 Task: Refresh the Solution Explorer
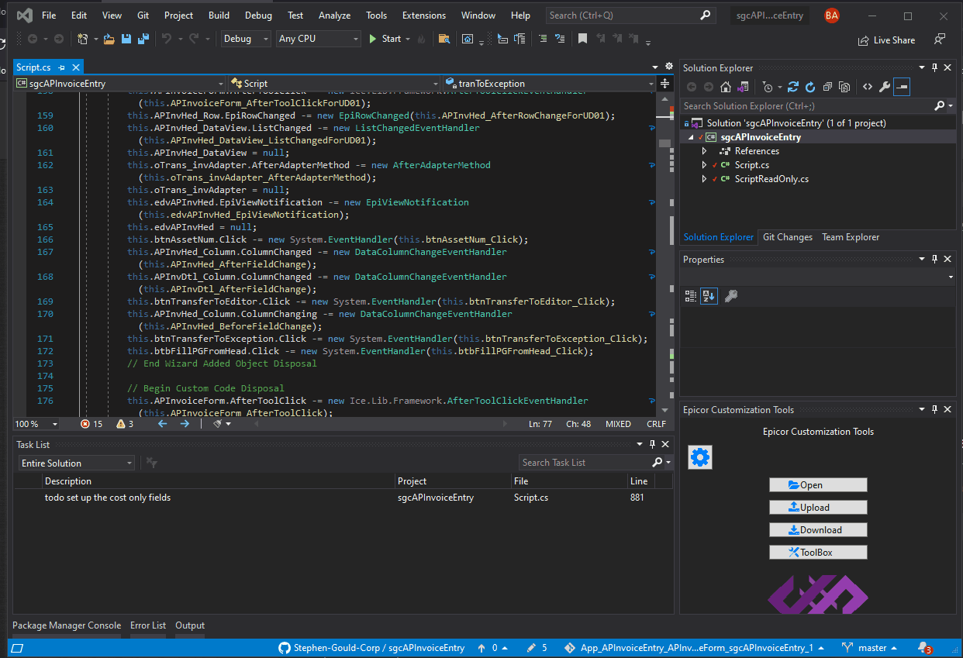click(x=810, y=87)
